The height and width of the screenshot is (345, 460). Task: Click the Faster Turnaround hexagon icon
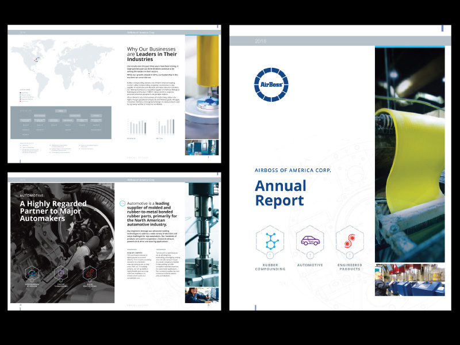coord(61,274)
